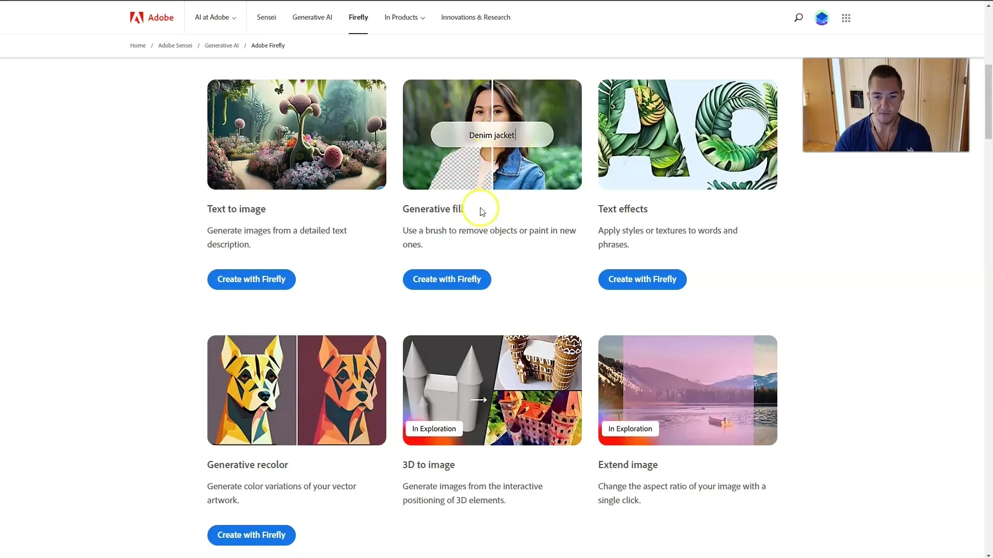This screenshot has width=993, height=558.
Task: Open the search icon in navbar
Action: 798,18
